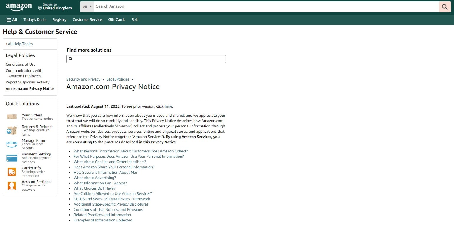This screenshot has width=454, height=225.
Task: Open Your Orders quick solution text link
Action: (x=32, y=115)
